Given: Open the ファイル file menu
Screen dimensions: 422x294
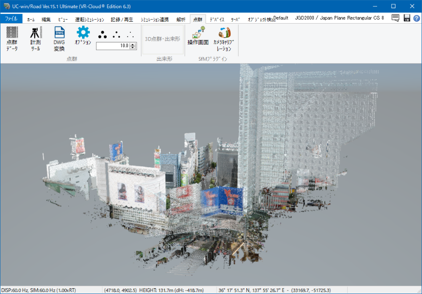Looking at the screenshot, I should (11, 19).
